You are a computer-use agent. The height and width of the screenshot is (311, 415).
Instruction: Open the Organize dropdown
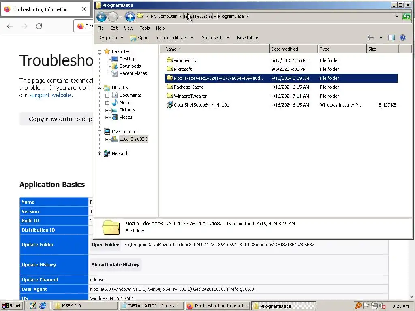111,38
